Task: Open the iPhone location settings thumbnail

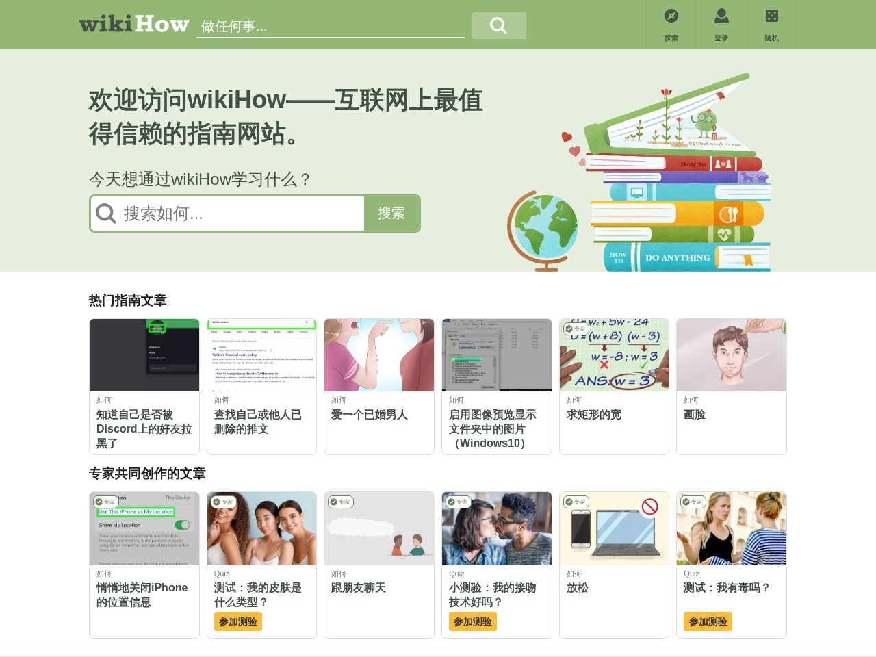Action: pos(144,528)
